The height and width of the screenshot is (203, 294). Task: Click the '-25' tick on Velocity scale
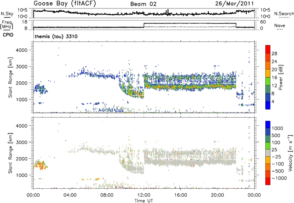pyautogui.click(x=277, y=156)
